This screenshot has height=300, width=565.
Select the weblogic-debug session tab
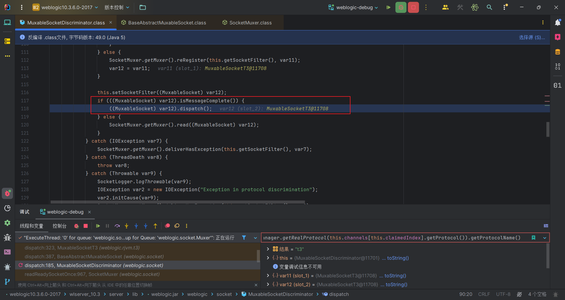(65, 212)
